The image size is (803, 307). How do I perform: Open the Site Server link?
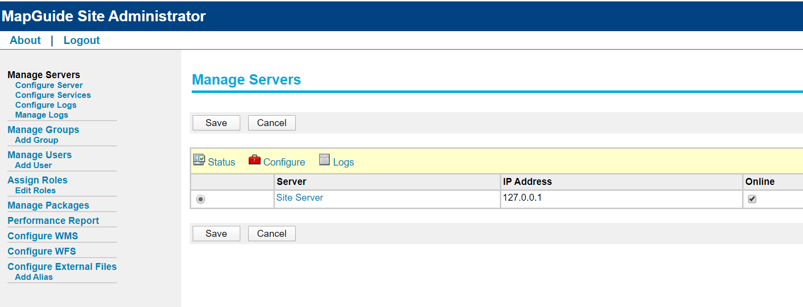[300, 197]
